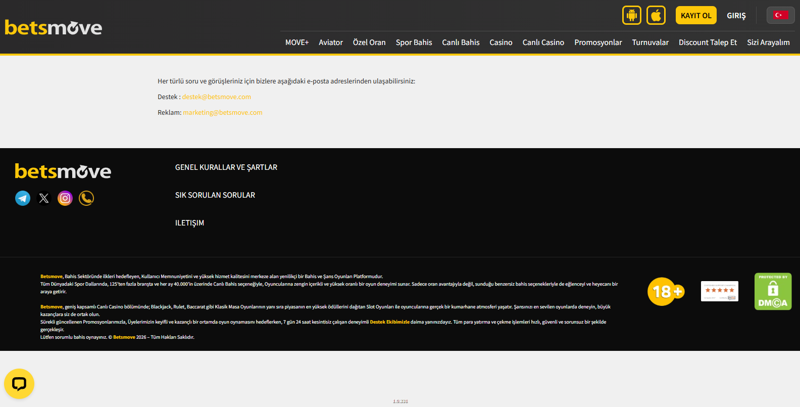Go to Canlı Casino section
The height and width of the screenshot is (407, 800).
543,42
